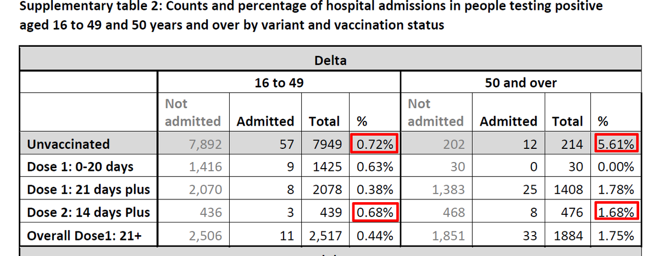Select the "Dose 1: 0-20 days" row label
The height and width of the screenshot is (256, 659).
[80, 167]
